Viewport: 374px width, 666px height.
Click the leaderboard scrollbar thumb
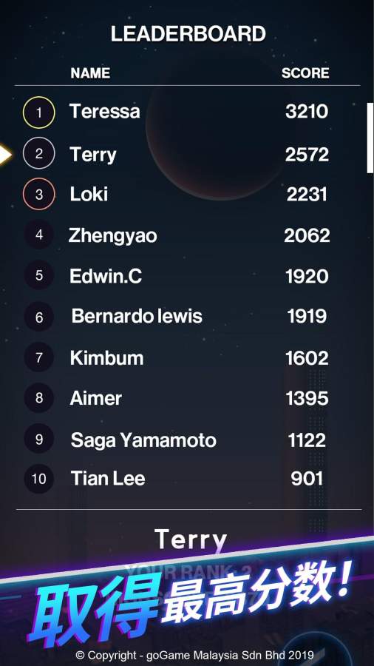370,138
